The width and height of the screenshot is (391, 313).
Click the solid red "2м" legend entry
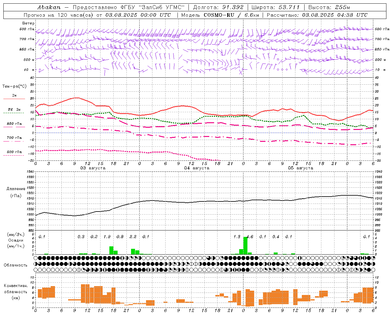click(x=14, y=97)
